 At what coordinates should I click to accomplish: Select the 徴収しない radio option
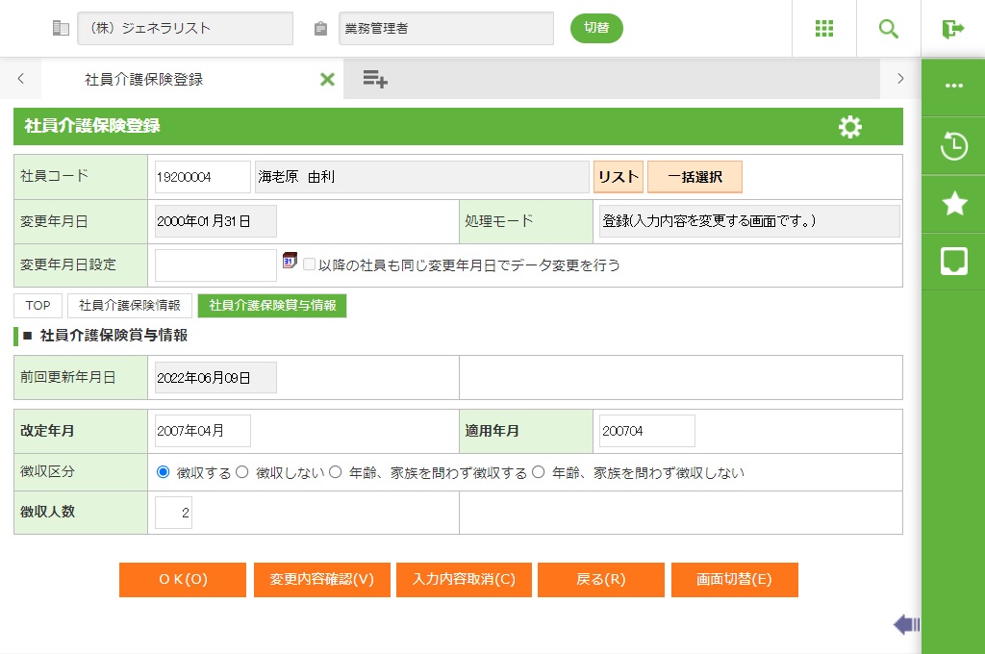242,472
